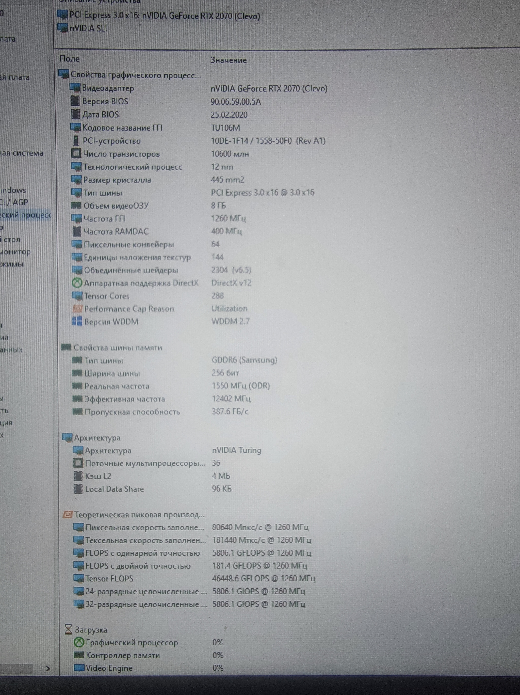Screen dimensions: 520x695
Task: Click the icon beside Performance Cap Reason
Action: coord(77,309)
